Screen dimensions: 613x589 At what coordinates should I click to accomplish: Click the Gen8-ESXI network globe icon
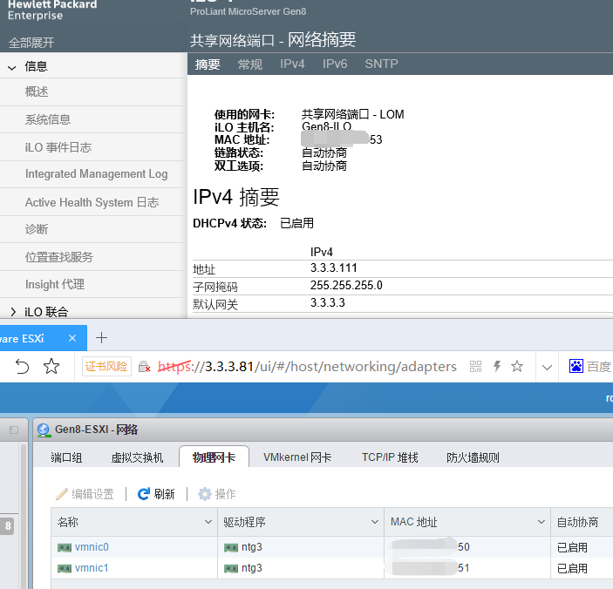44,430
